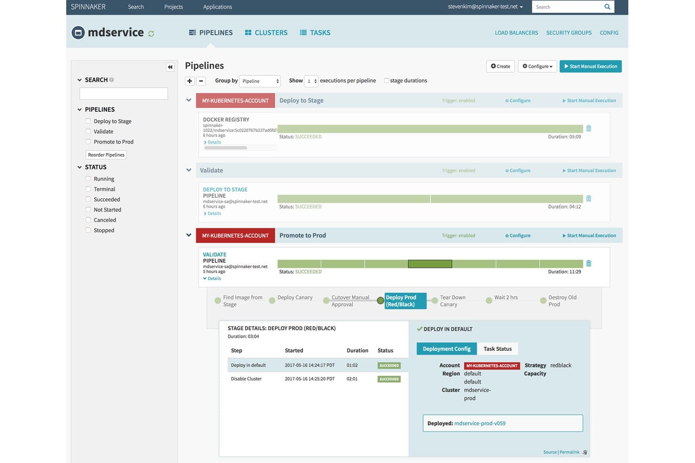The width and height of the screenshot is (695, 463).
Task: Delete the Deploy to Stage execution
Action: pos(588,129)
